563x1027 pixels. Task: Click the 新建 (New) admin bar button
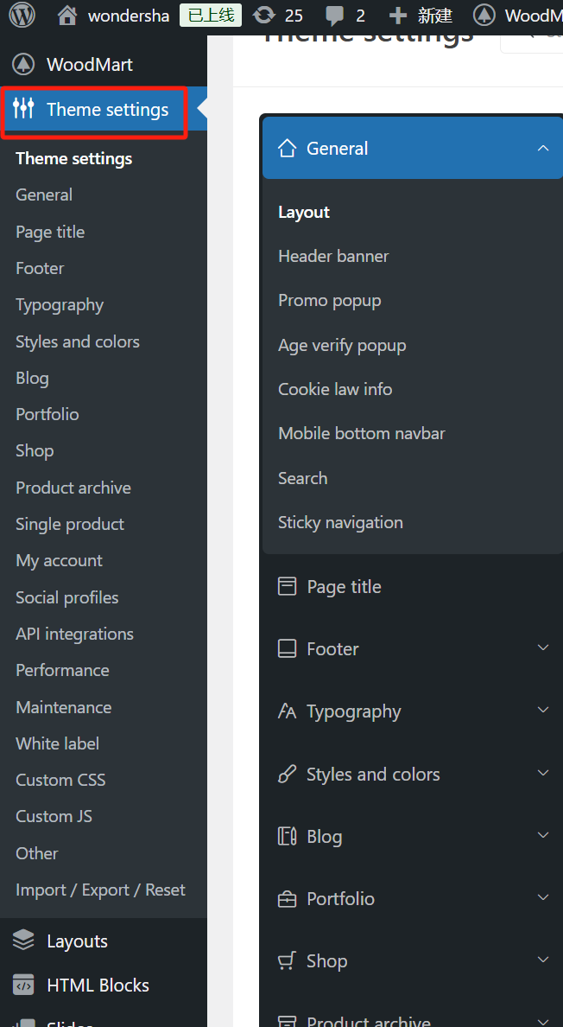421,16
